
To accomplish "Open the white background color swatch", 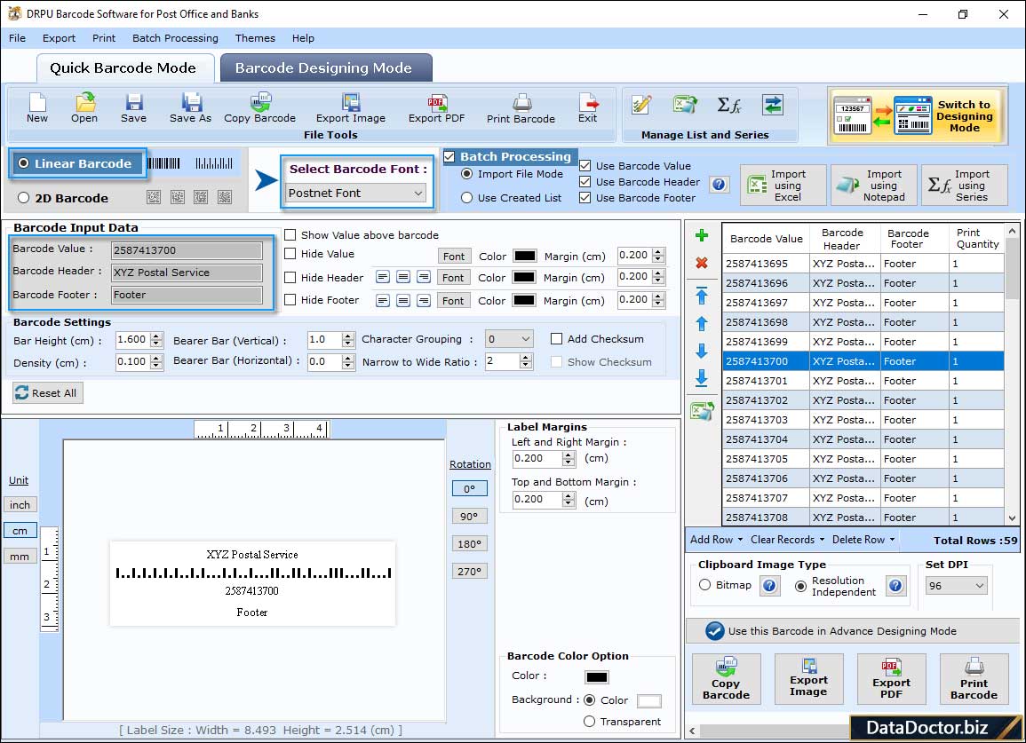I will click(x=648, y=701).
